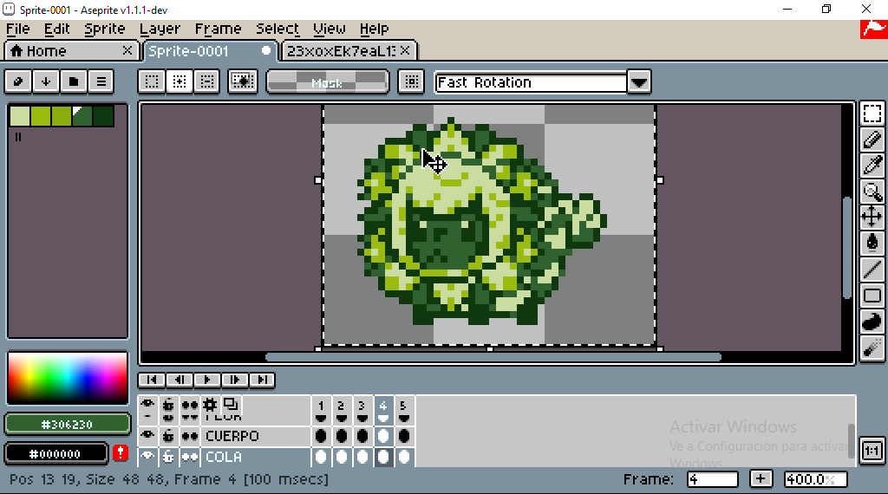
Task: Go to first frame
Action: click(x=151, y=380)
